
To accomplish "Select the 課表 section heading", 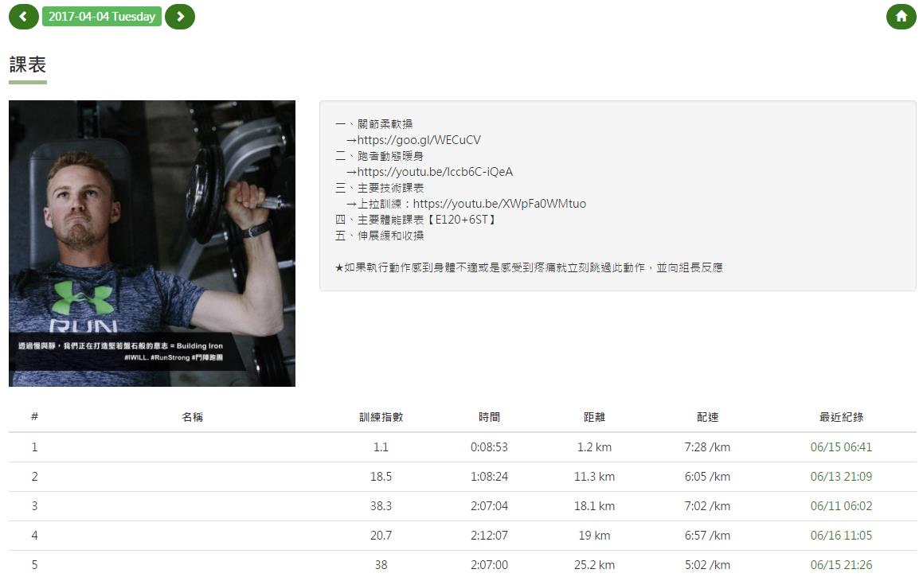I will point(28,64).
